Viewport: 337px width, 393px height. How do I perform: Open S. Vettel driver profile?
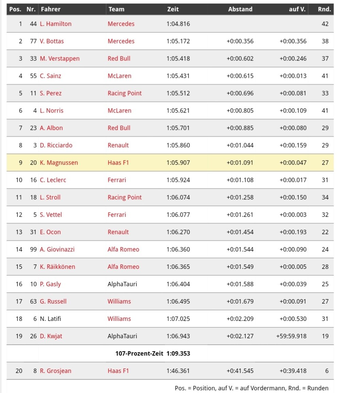coord(51,215)
